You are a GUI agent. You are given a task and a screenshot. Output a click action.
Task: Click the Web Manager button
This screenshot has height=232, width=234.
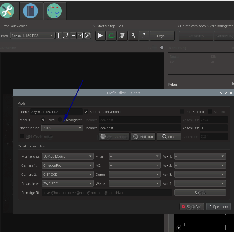click(x=114, y=136)
